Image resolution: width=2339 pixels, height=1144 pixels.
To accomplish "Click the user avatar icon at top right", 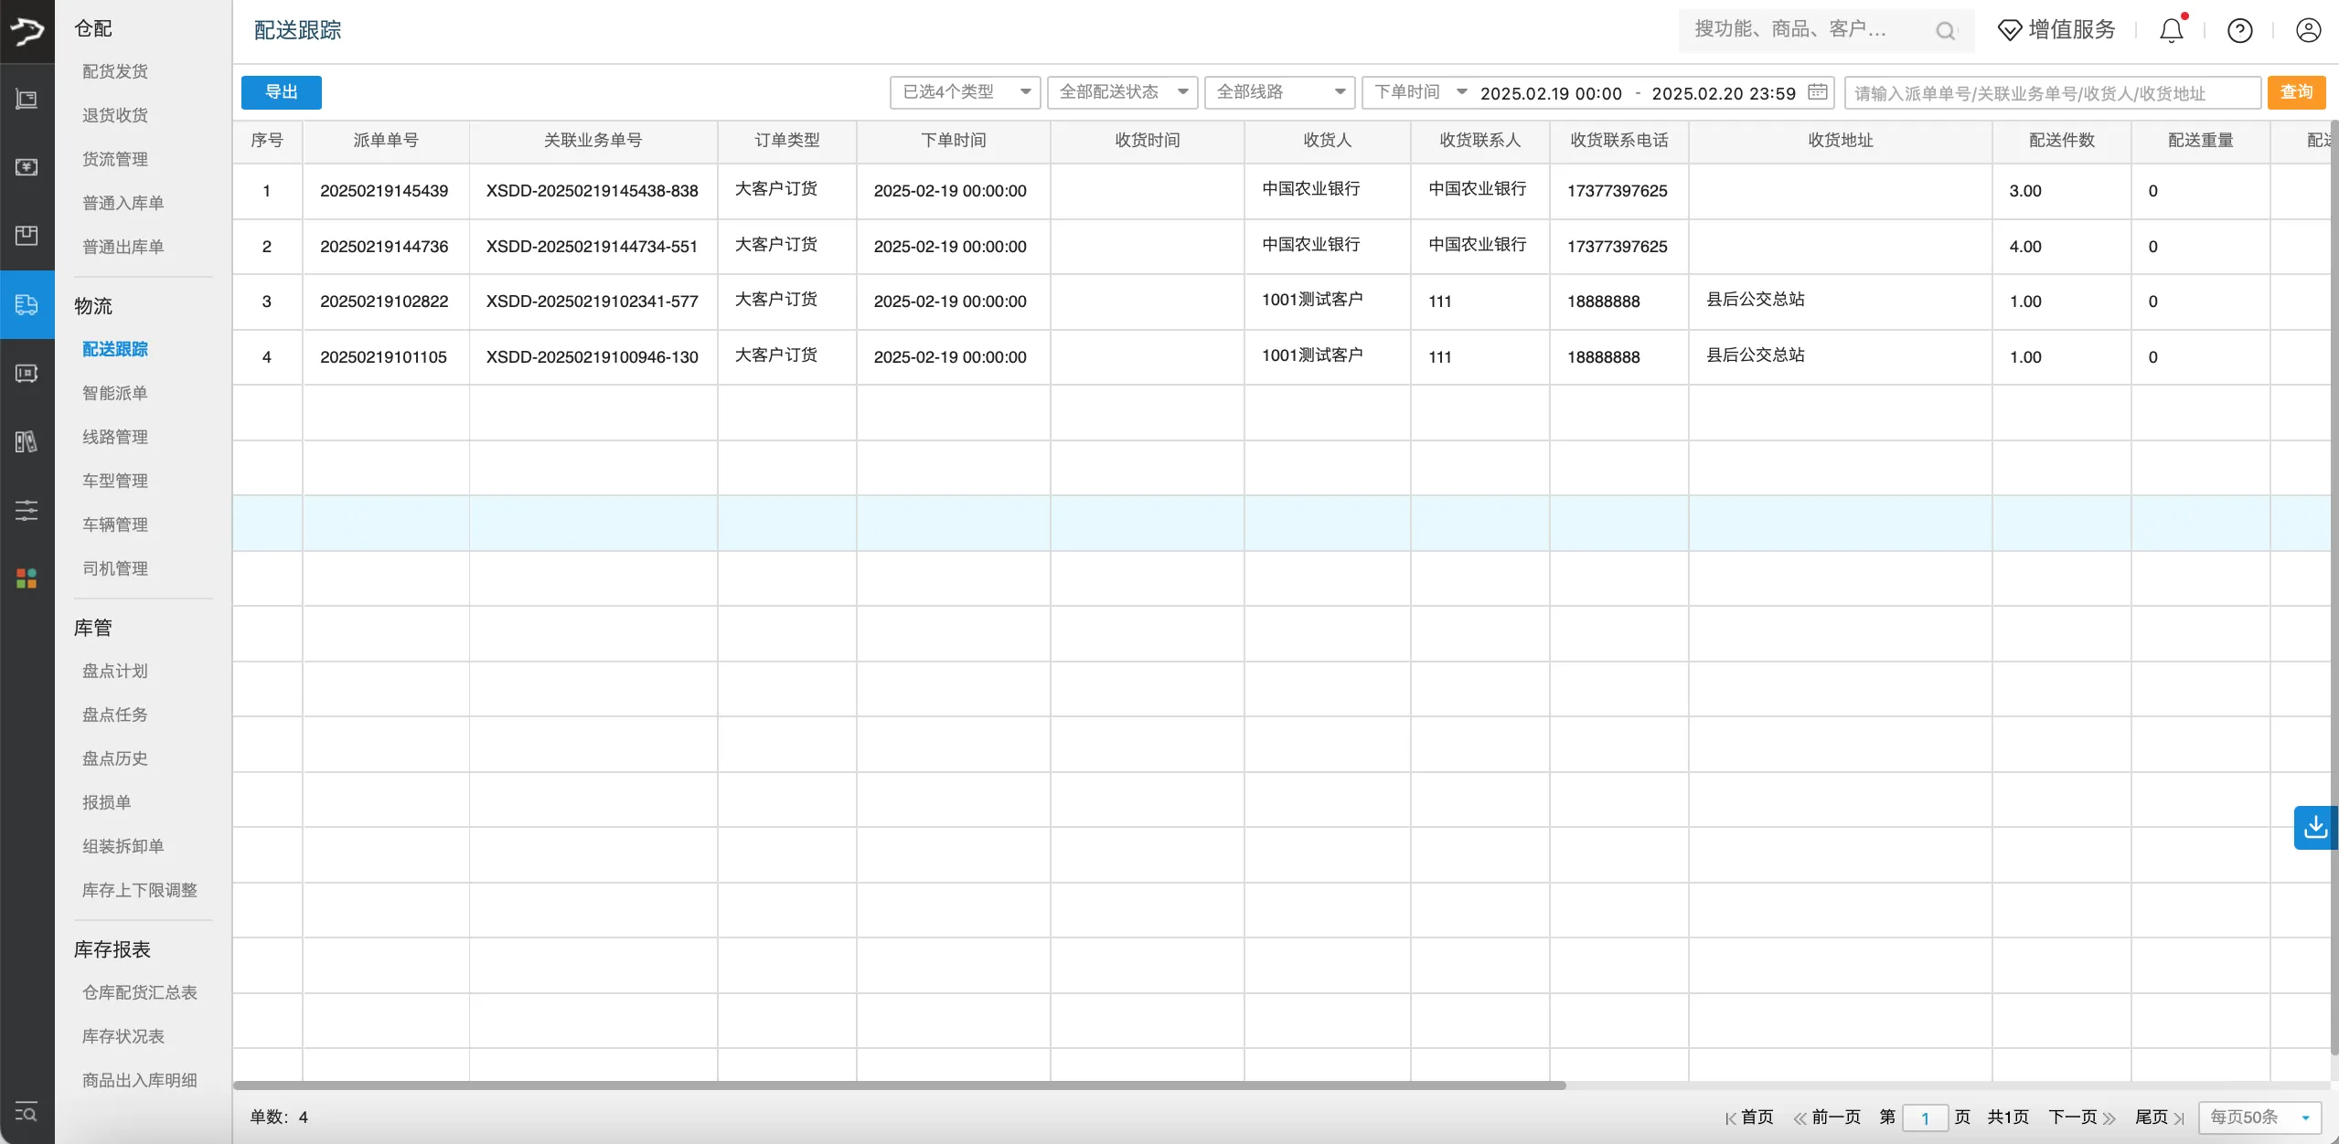I will (2306, 29).
